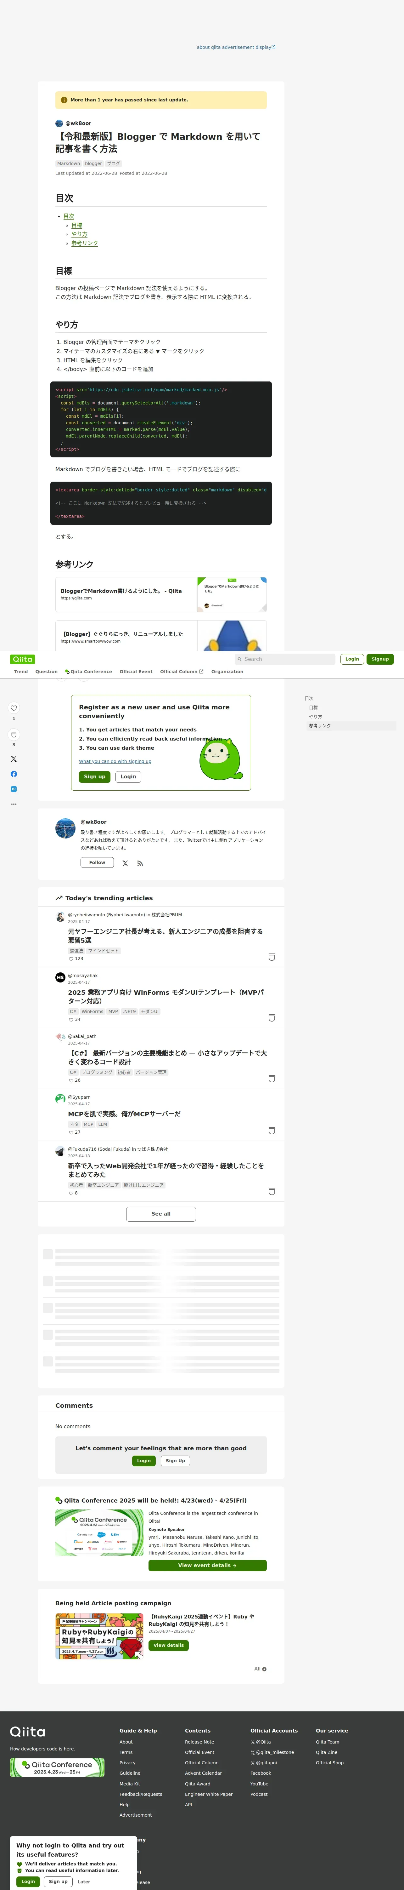
Task: Open the MCPを肌で実感 article title
Action: [x=124, y=1114]
